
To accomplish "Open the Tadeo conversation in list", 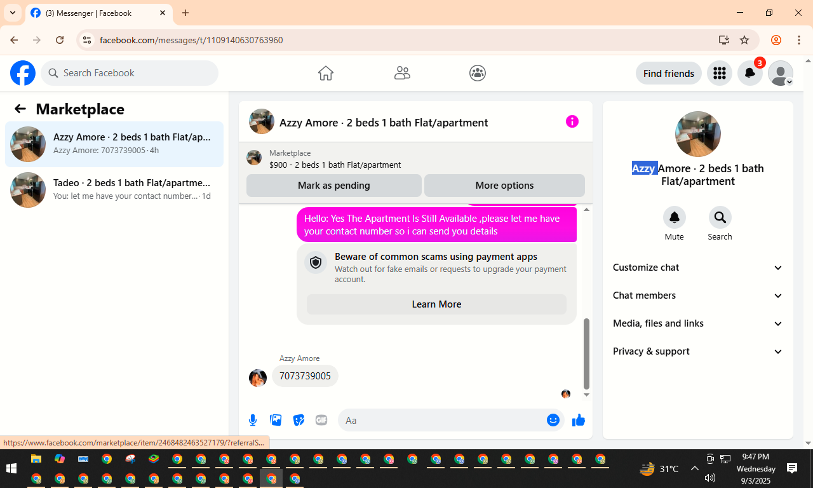I will (114, 190).
